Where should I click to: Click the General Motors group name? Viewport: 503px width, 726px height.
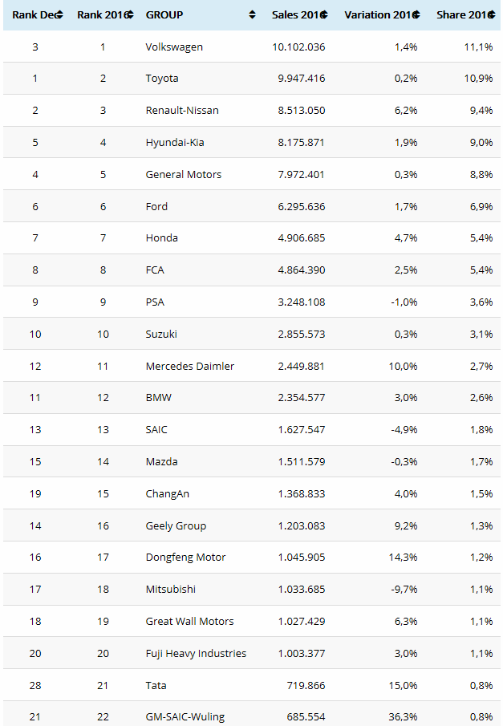(184, 175)
